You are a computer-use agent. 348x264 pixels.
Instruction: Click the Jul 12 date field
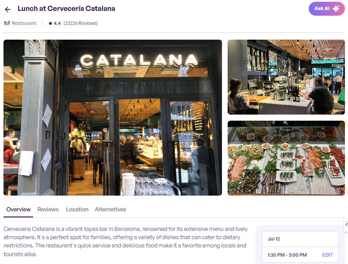[300, 239]
